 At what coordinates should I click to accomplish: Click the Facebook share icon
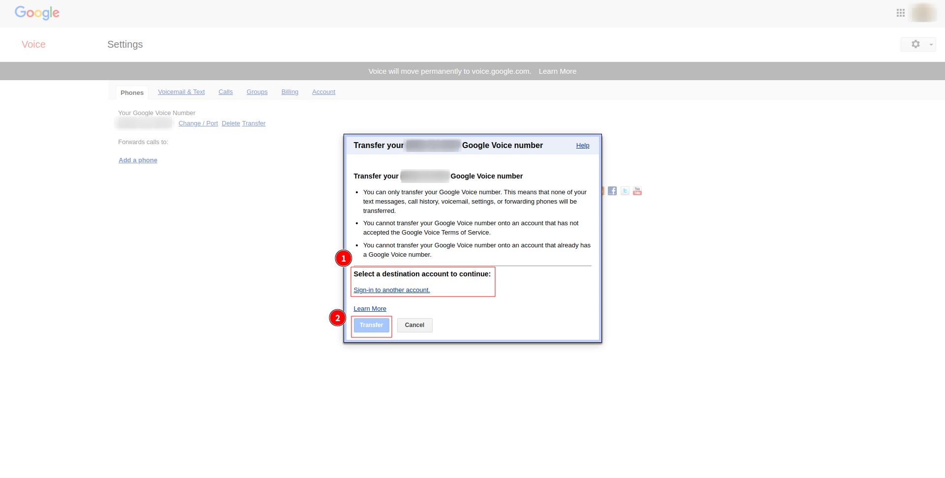click(x=612, y=191)
